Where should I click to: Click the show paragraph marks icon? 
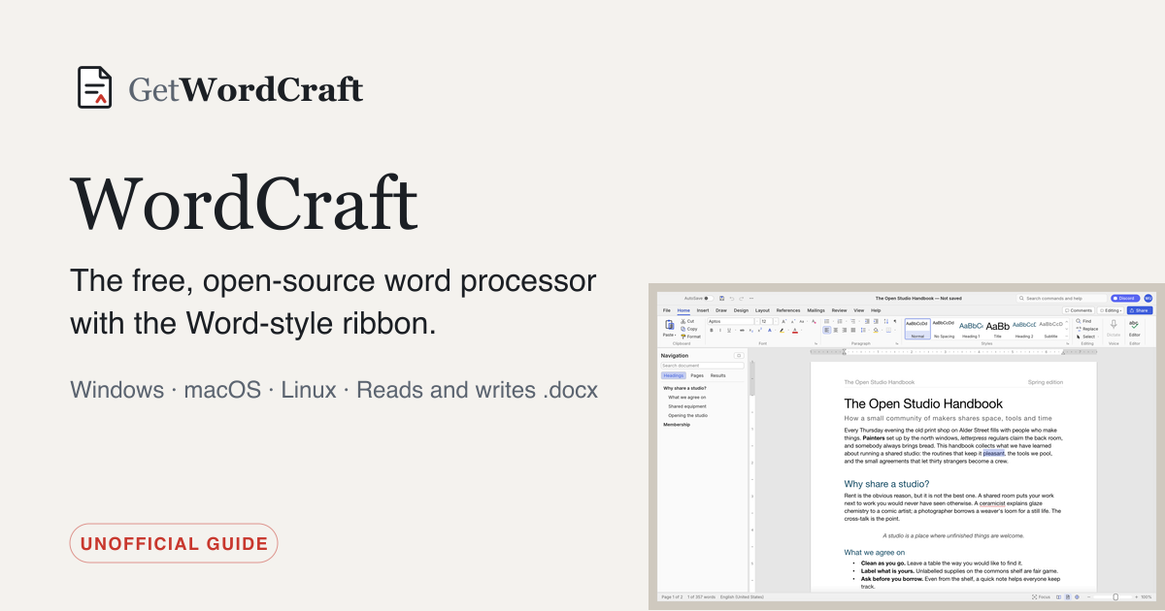(x=895, y=321)
